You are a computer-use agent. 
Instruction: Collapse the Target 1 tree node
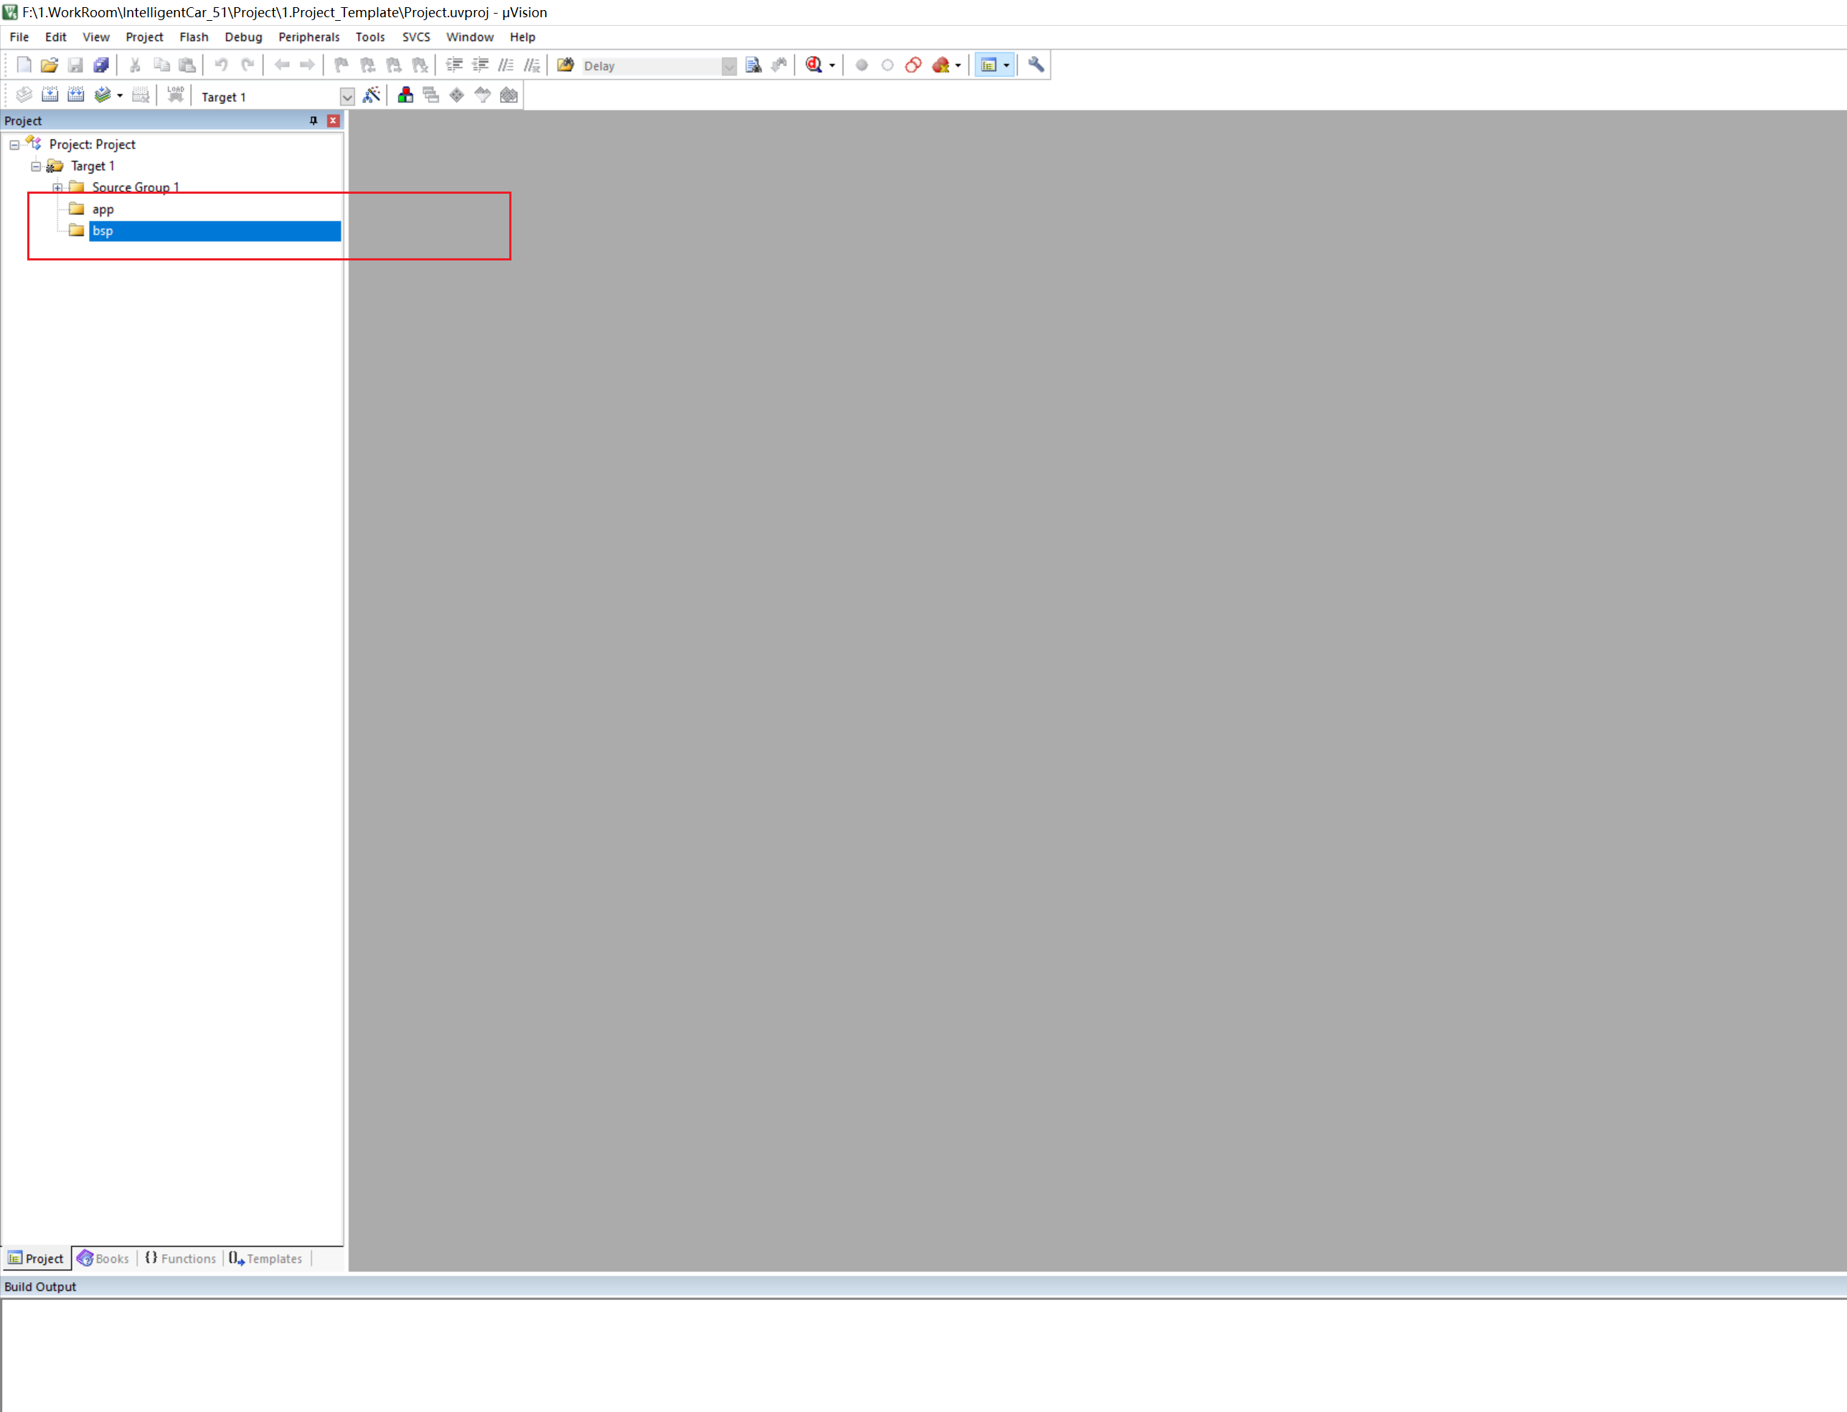(x=36, y=166)
